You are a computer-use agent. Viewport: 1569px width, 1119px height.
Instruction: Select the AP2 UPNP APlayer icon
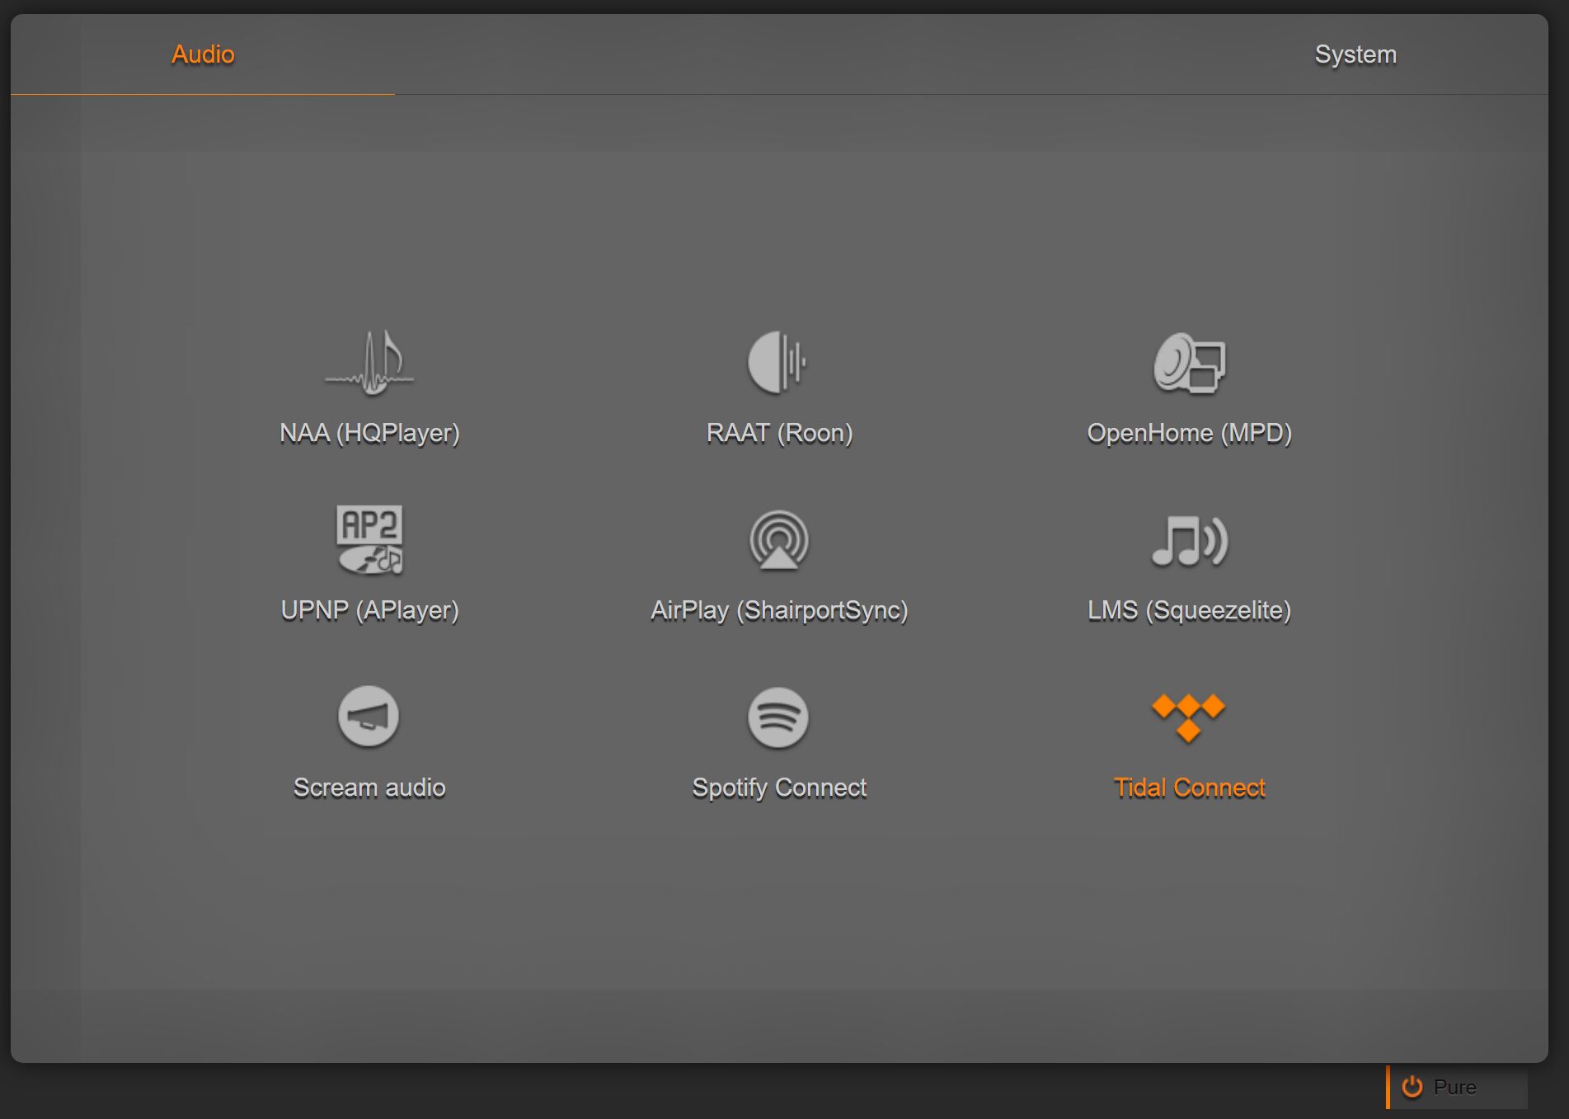click(369, 540)
